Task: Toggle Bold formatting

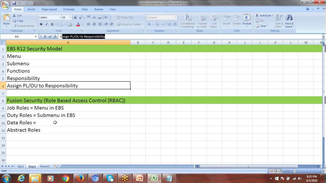Action: point(41,24)
